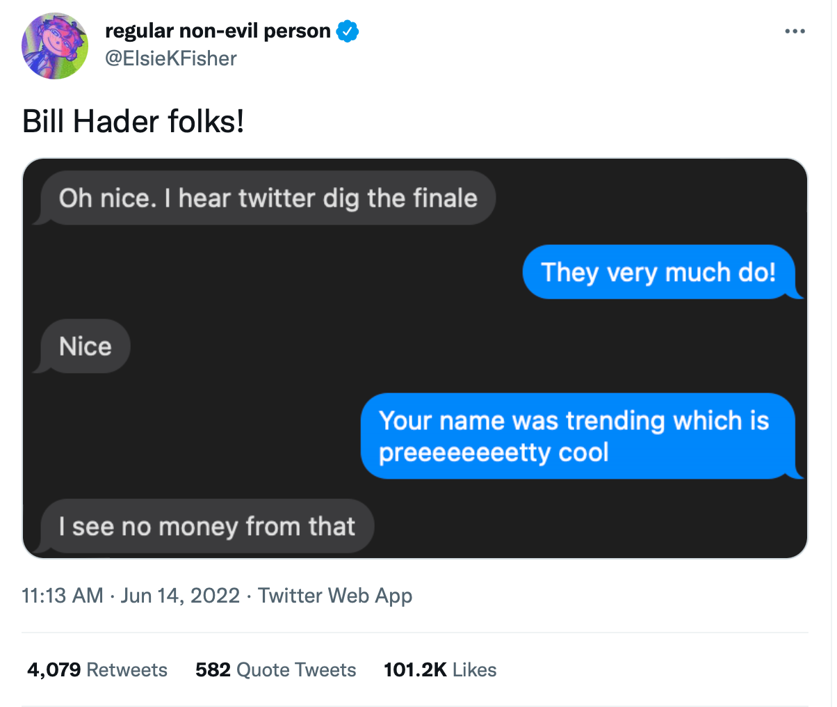
Task: Click the Jun 14, 2022 date
Action: (180, 596)
